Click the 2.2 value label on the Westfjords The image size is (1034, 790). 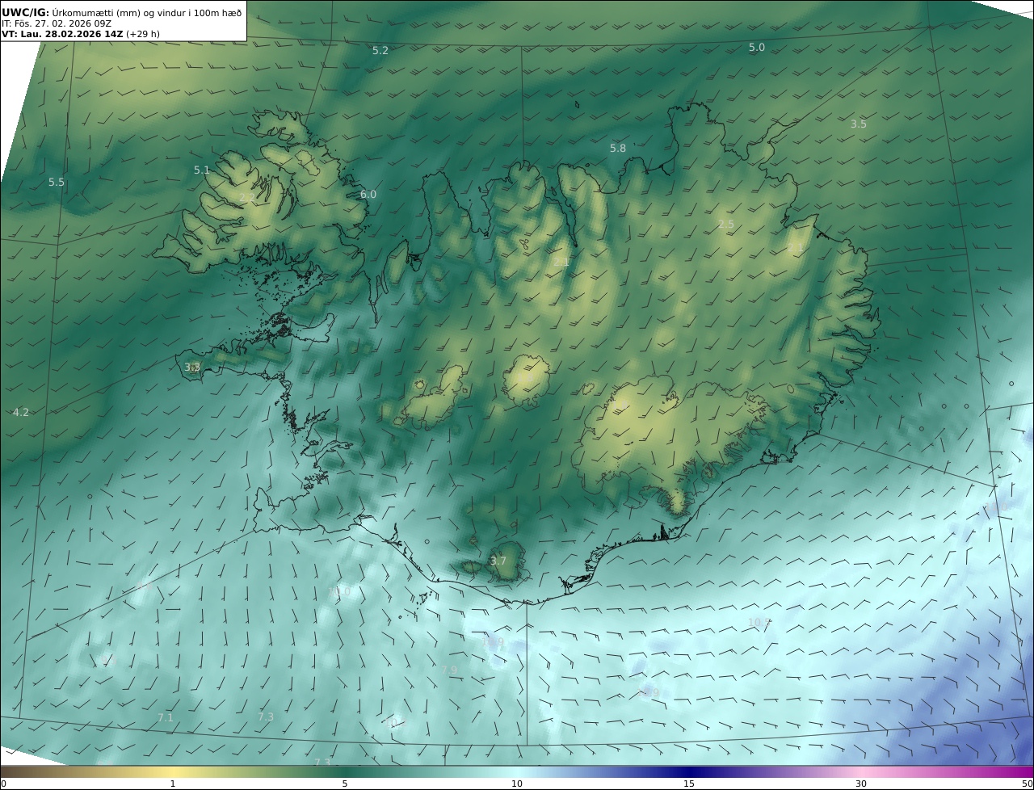click(246, 197)
